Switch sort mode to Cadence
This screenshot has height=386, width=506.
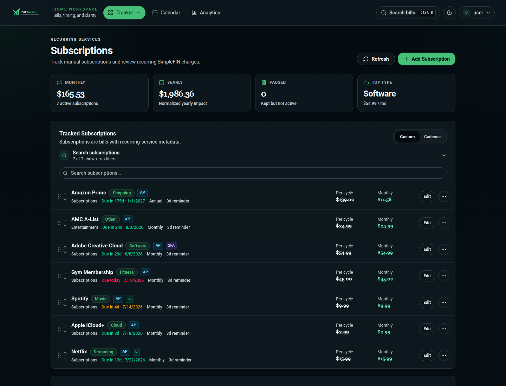(432, 137)
